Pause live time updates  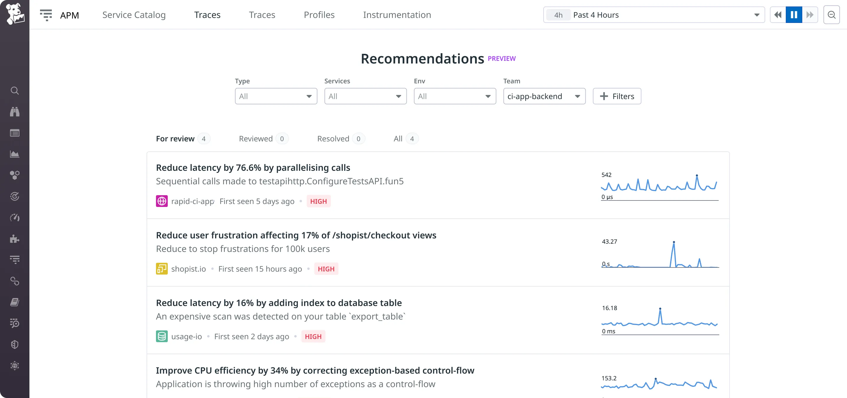(x=794, y=15)
